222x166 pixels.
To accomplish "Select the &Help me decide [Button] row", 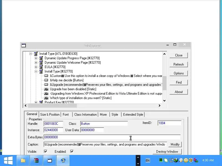I will click(67, 80).
